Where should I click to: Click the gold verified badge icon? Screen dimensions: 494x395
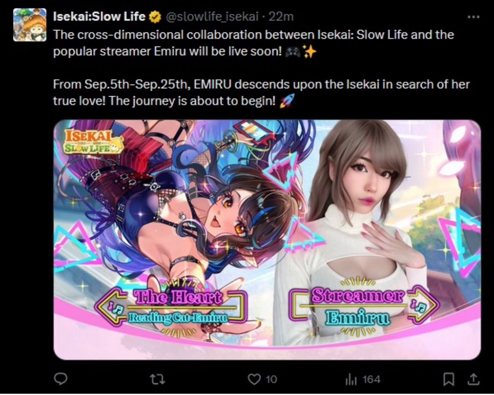155,17
